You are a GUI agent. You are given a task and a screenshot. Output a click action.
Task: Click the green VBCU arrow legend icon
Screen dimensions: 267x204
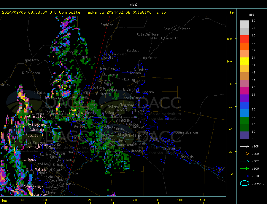244,169
